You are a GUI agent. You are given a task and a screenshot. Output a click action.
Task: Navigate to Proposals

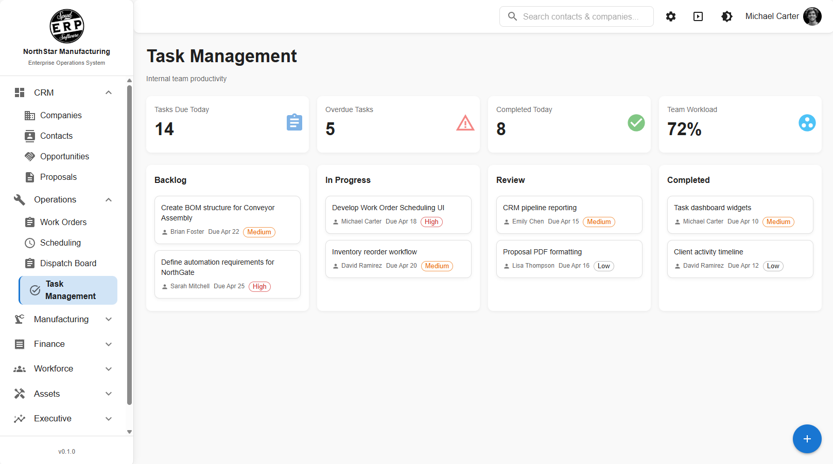[68, 177]
